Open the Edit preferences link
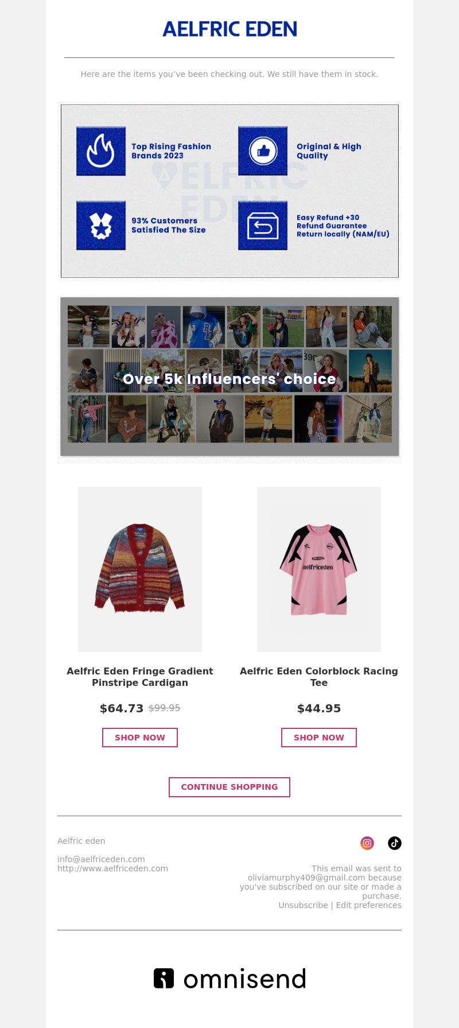Image resolution: width=459 pixels, height=1028 pixels. tap(369, 905)
